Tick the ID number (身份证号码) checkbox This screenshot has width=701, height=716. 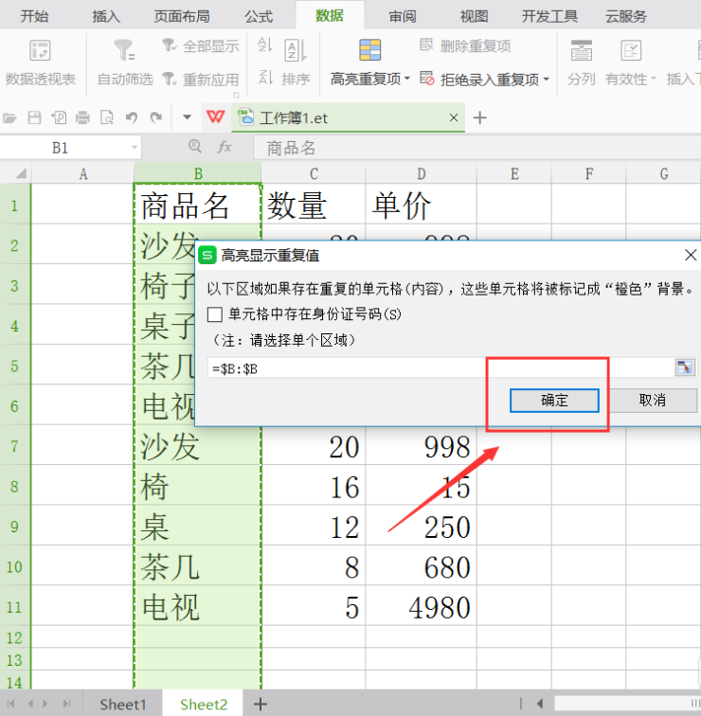215,314
